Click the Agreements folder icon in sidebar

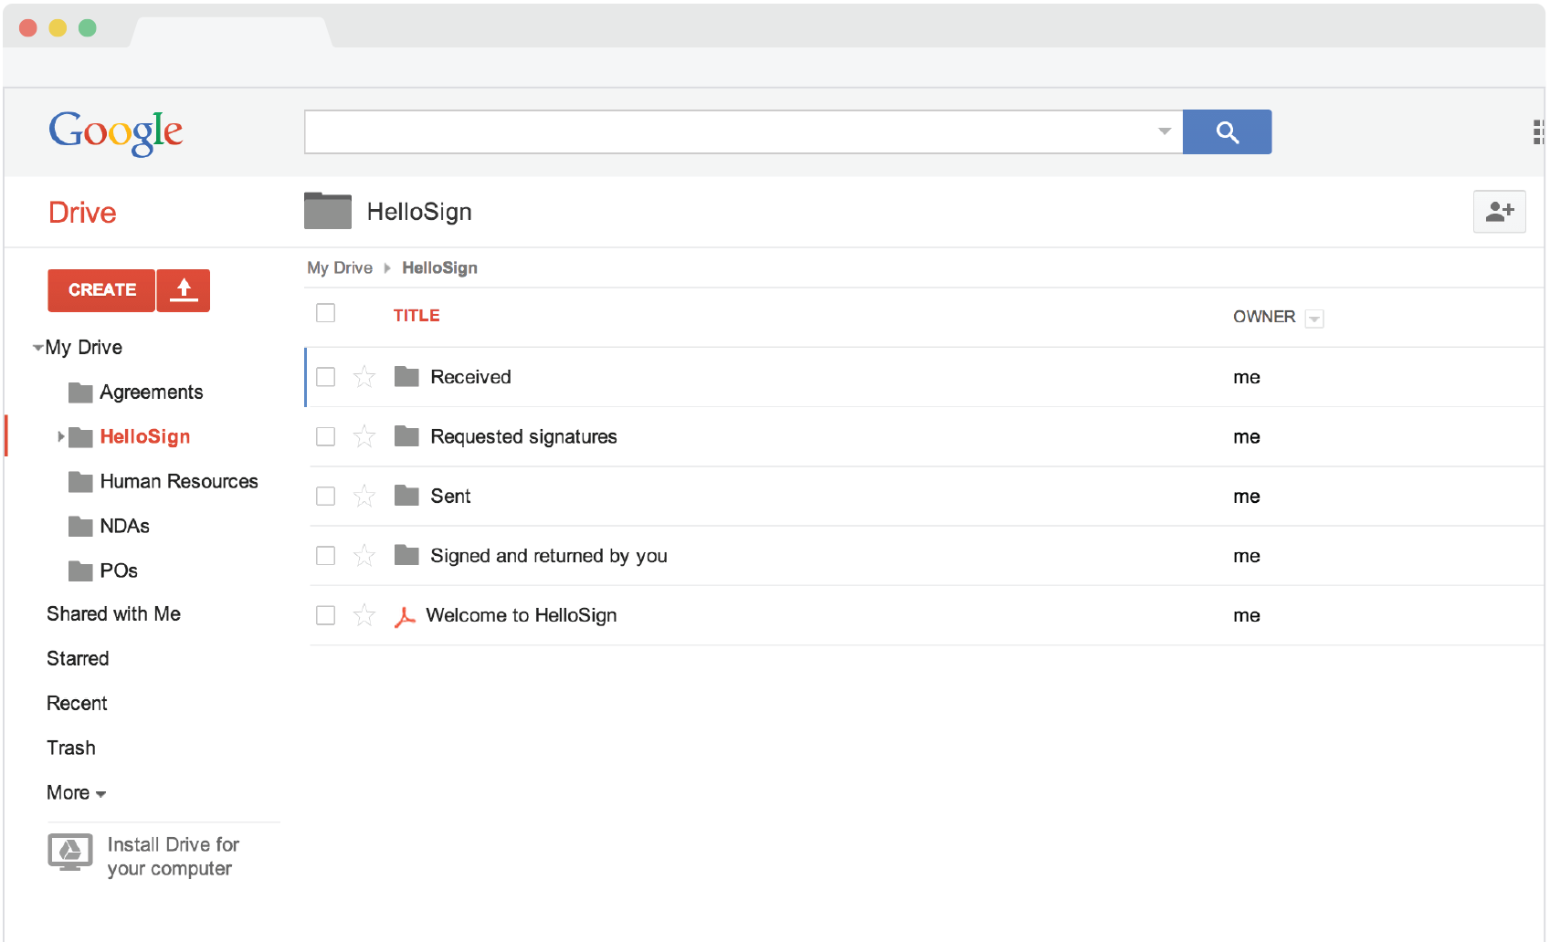click(x=80, y=392)
